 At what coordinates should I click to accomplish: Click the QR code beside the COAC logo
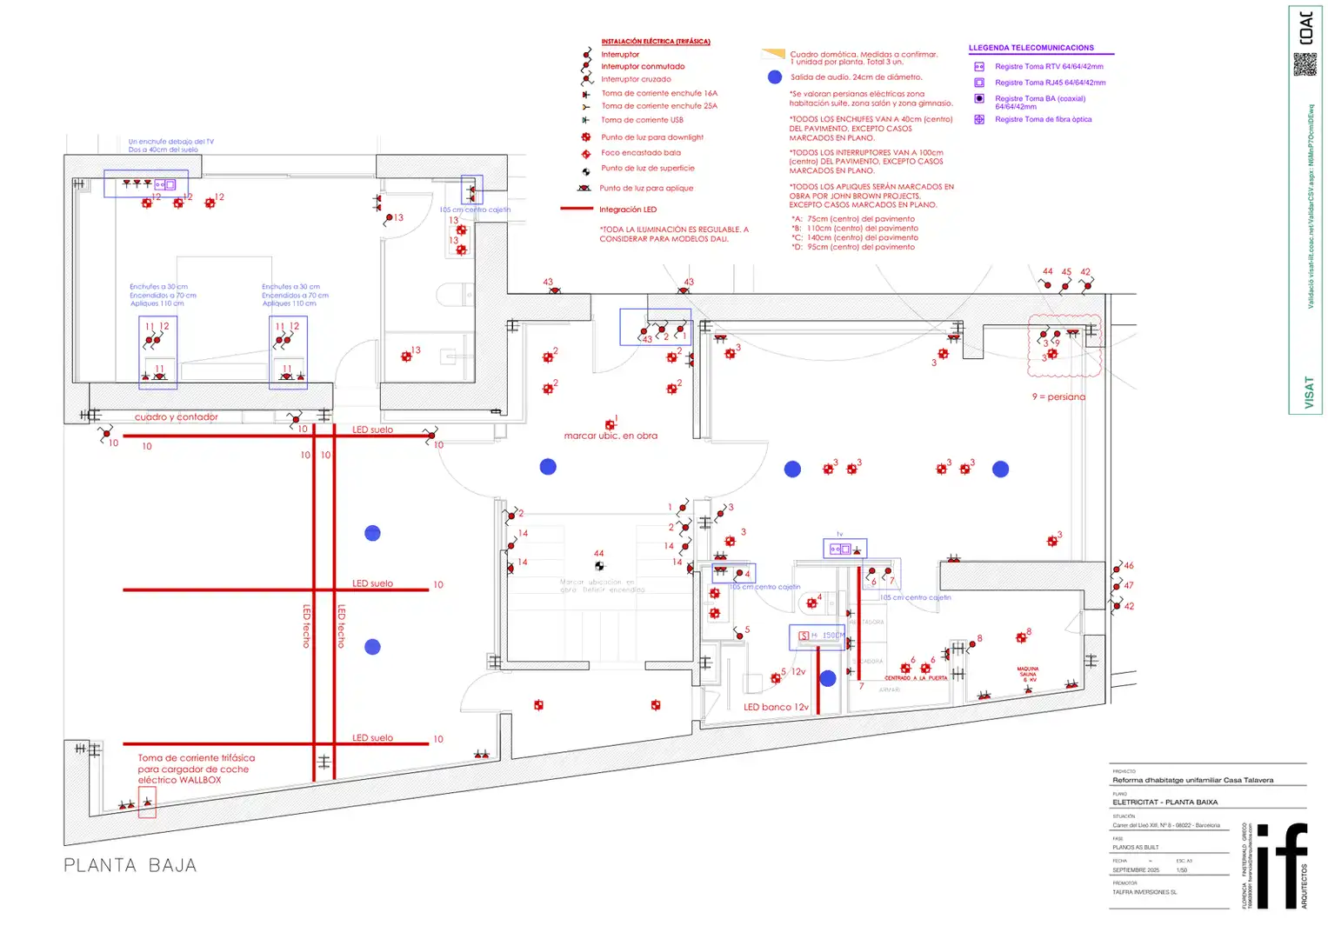click(x=1305, y=64)
